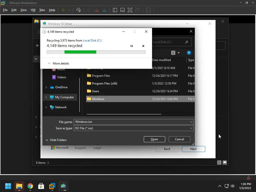Open the Tabs menu

[x=42, y=10]
